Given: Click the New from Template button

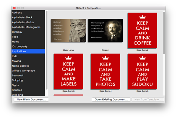Looking at the screenshot, I should click(148, 99).
